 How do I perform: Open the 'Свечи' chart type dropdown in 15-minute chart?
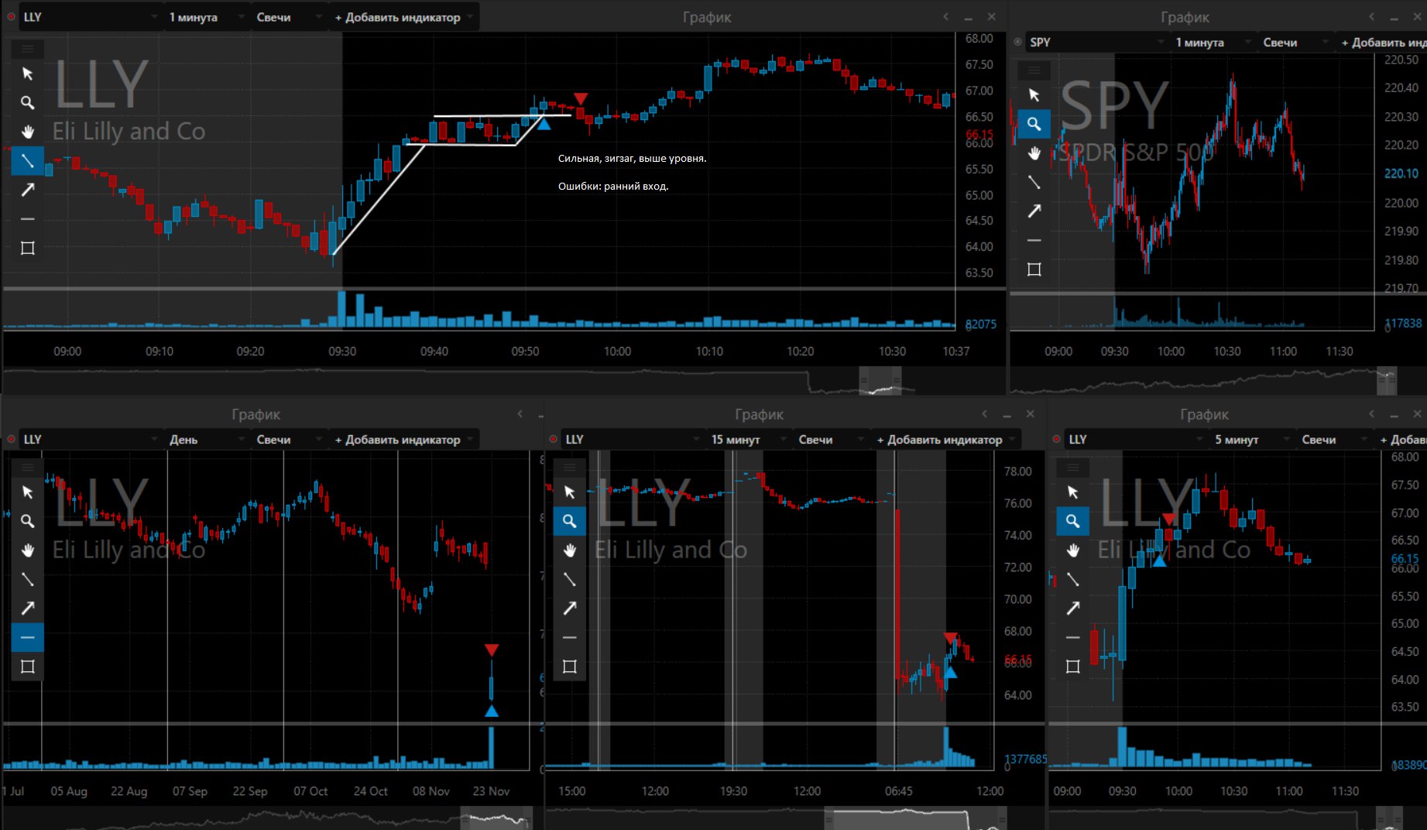[830, 439]
